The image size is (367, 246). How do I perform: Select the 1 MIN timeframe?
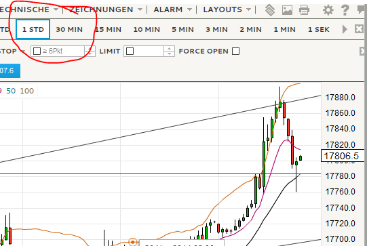click(x=284, y=29)
